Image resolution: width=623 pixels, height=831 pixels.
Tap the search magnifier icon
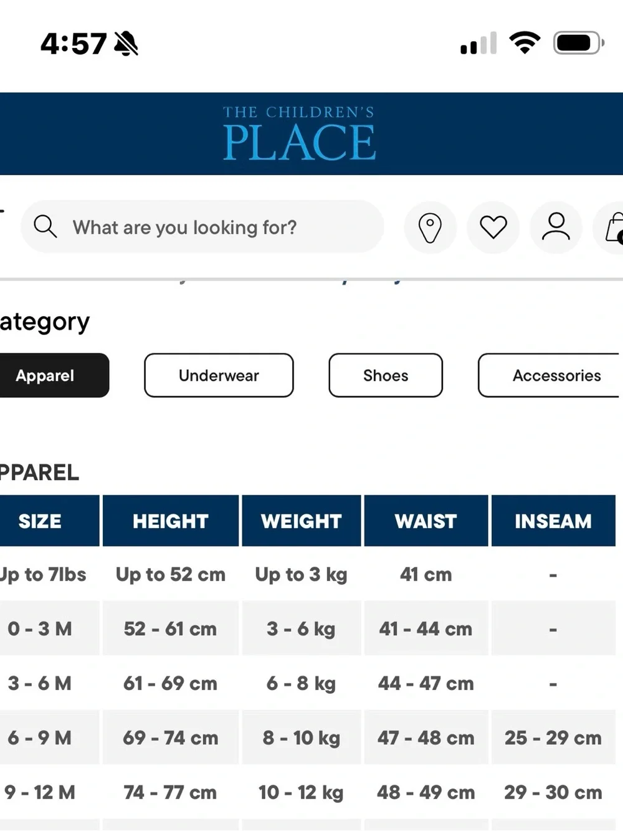(x=45, y=226)
